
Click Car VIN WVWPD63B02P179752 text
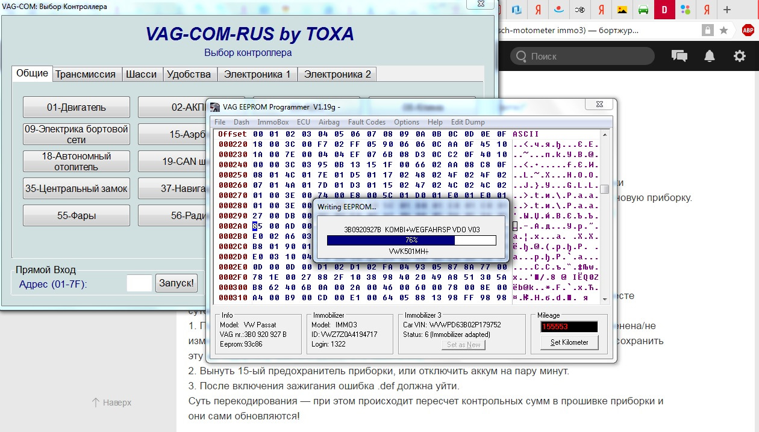[452, 325]
